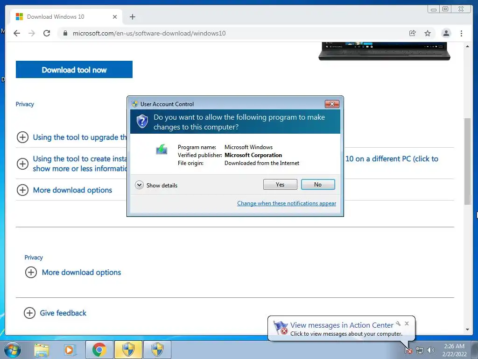
Task: Click the share page icon in address bar
Action: click(x=412, y=33)
